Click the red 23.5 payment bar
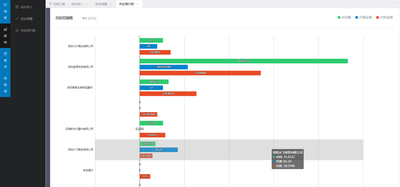The image size is (400, 187). point(144,176)
